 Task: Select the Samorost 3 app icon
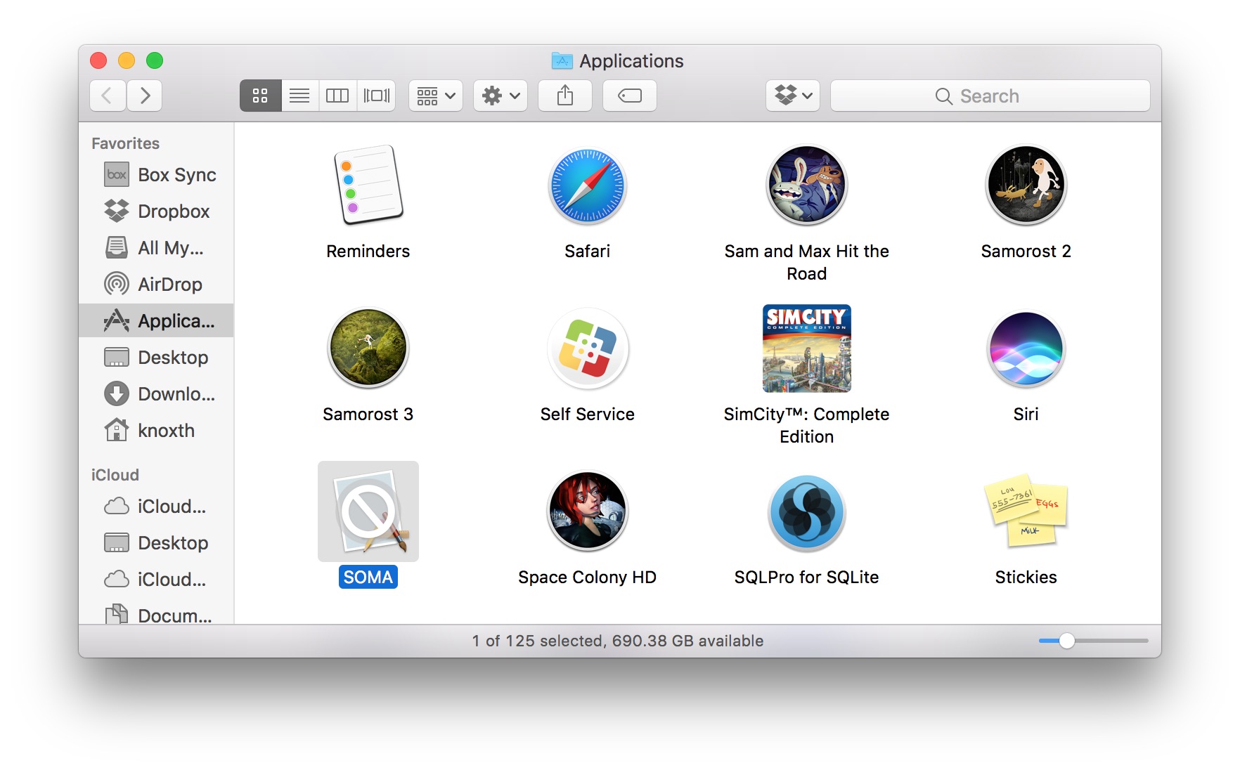click(x=368, y=348)
